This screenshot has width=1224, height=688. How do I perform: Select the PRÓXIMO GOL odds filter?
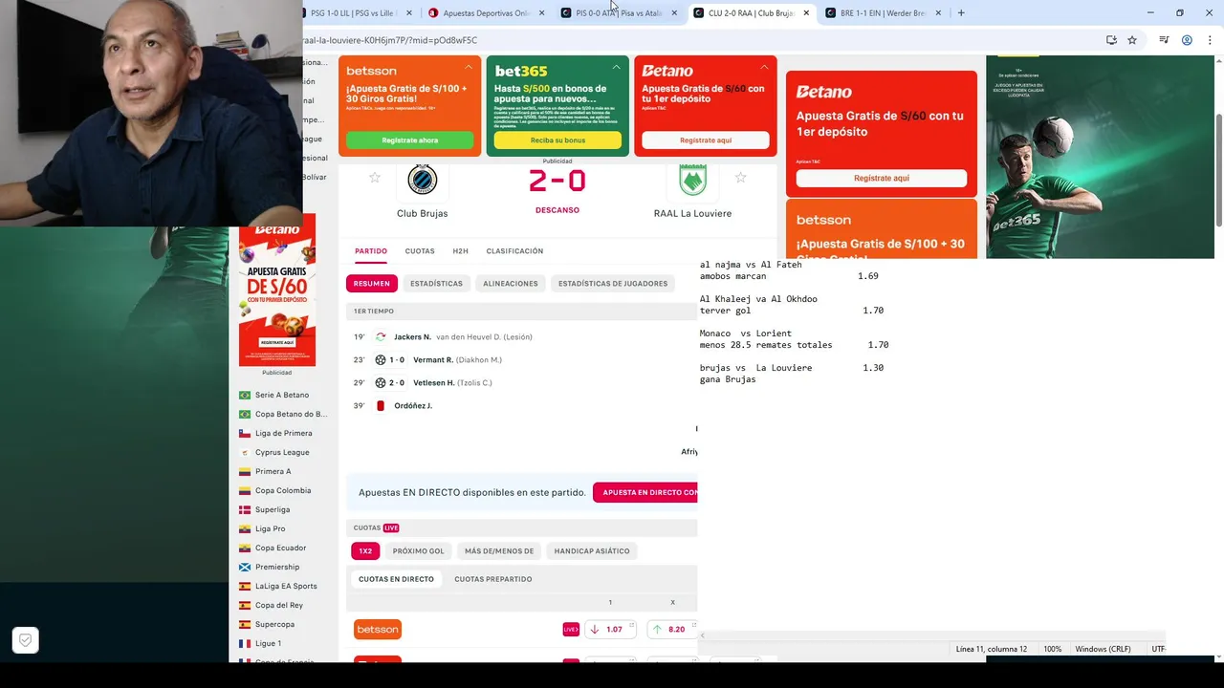coord(418,551)
